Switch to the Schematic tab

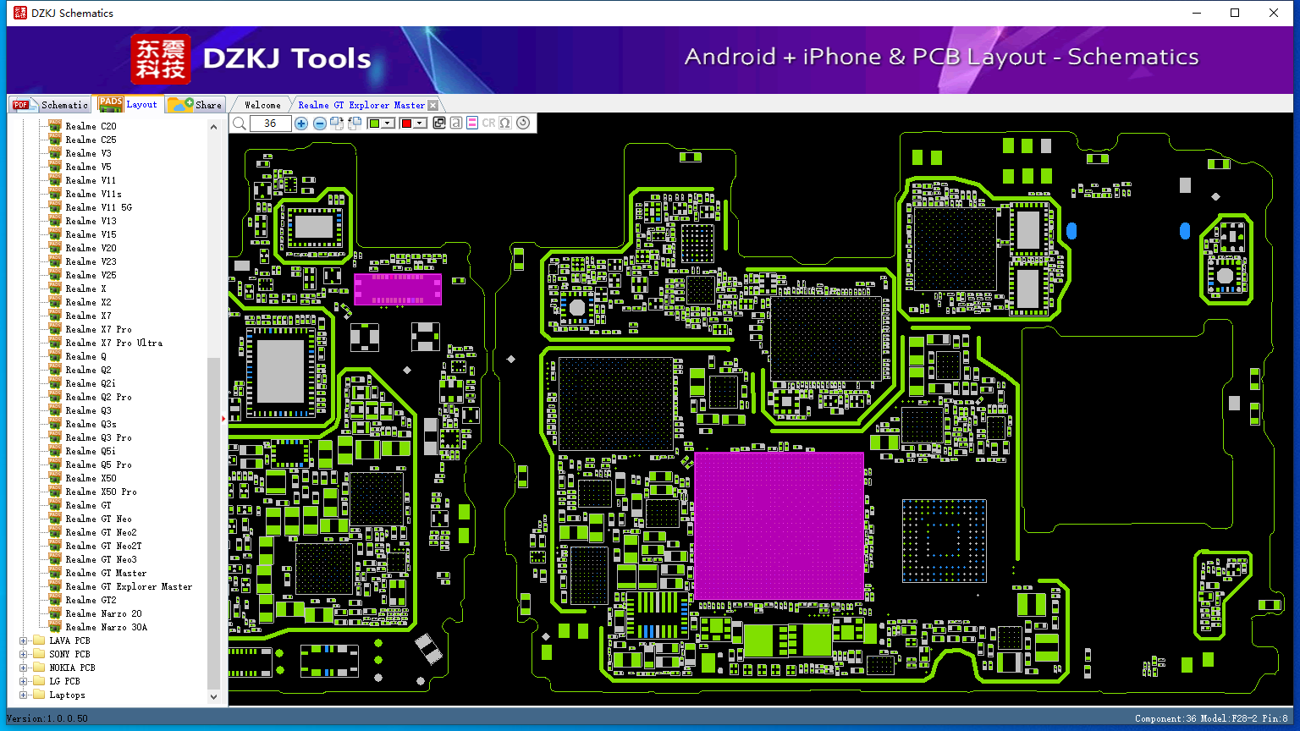[50, 105]
